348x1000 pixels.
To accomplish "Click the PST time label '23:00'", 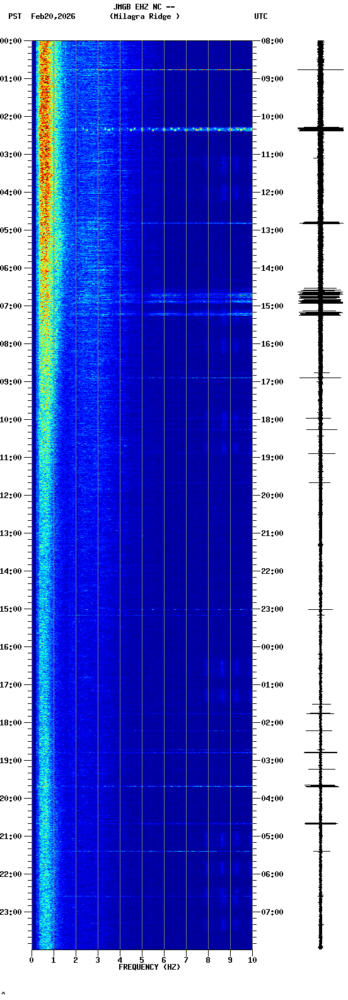I will (10, 912).
